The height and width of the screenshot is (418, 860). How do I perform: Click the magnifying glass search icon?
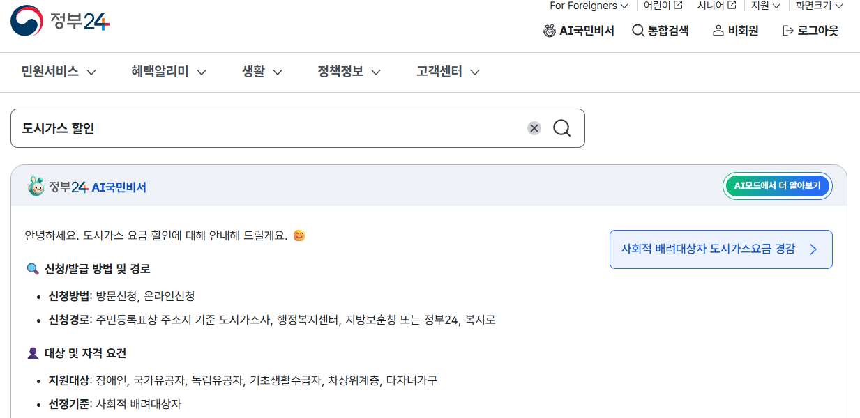(x=562, y=128)
